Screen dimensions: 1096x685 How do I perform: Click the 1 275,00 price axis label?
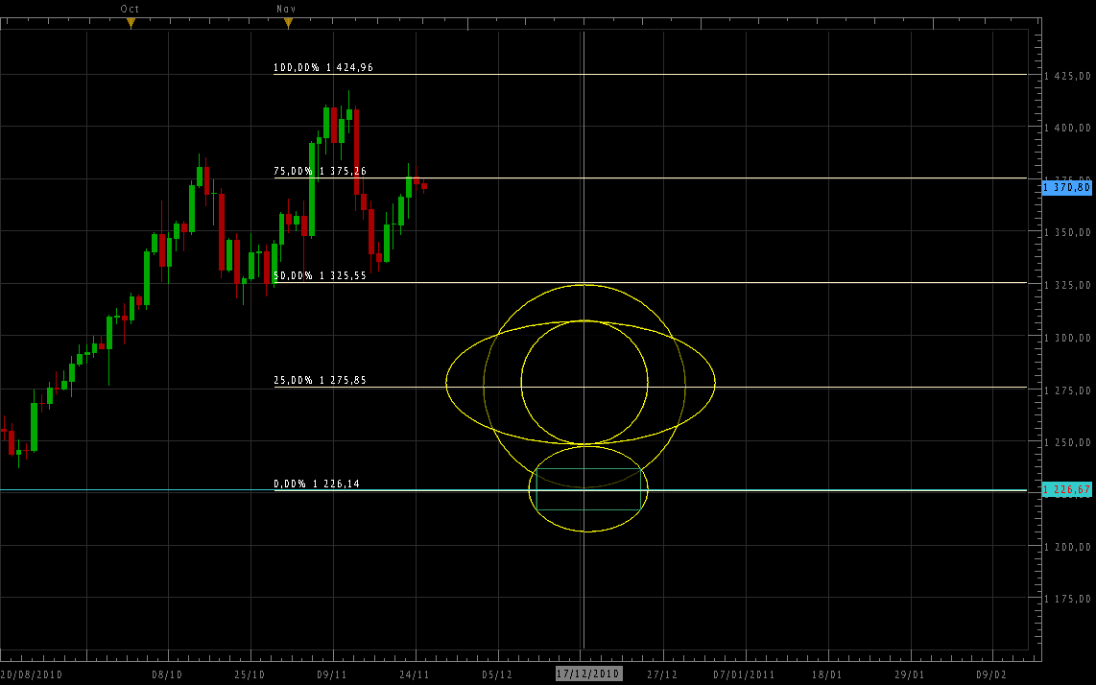point(1067,390)
